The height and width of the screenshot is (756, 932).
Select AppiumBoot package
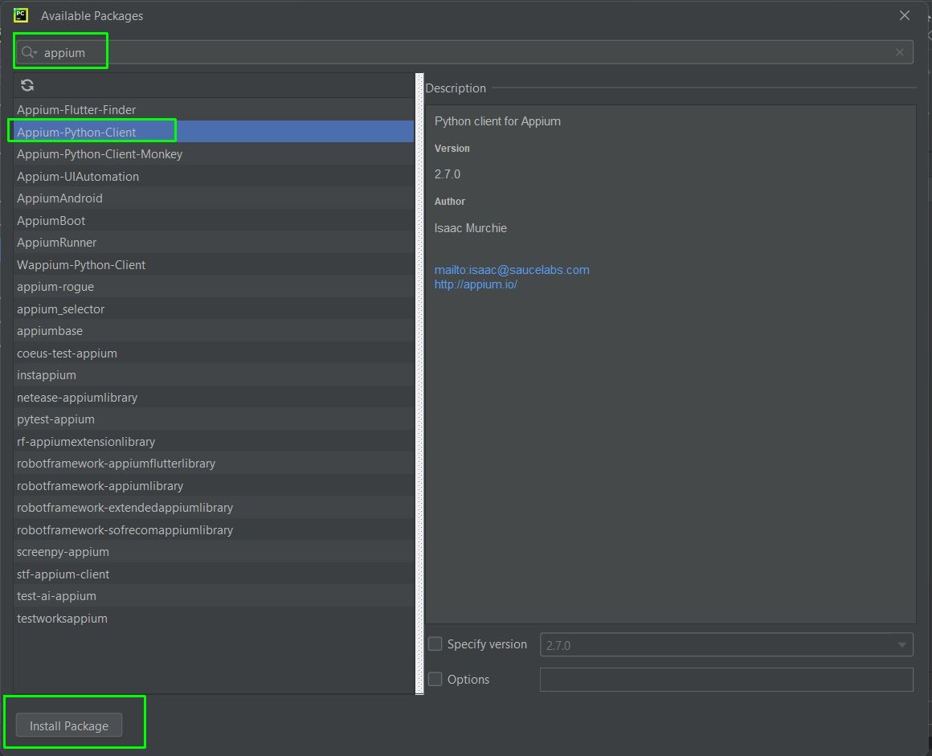point(214,220)
